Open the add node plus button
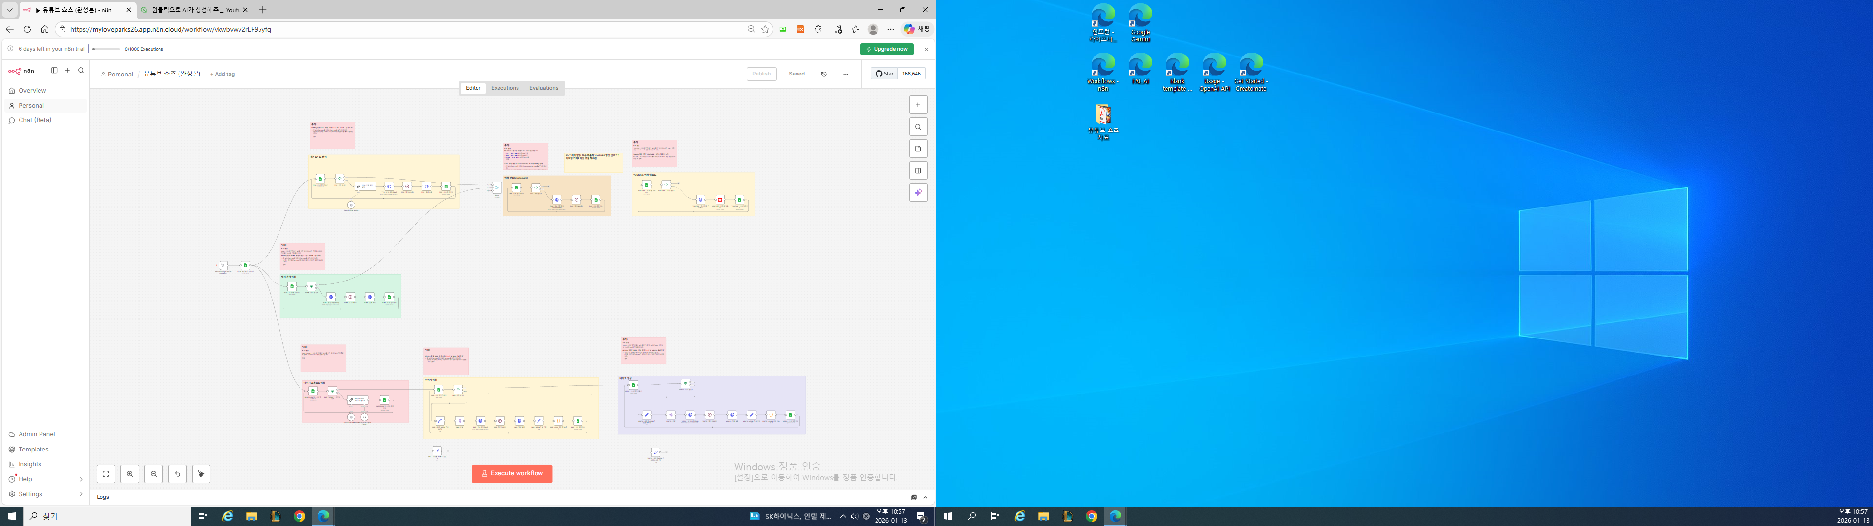The image size is (1873, 526). [x=917, y=105]
